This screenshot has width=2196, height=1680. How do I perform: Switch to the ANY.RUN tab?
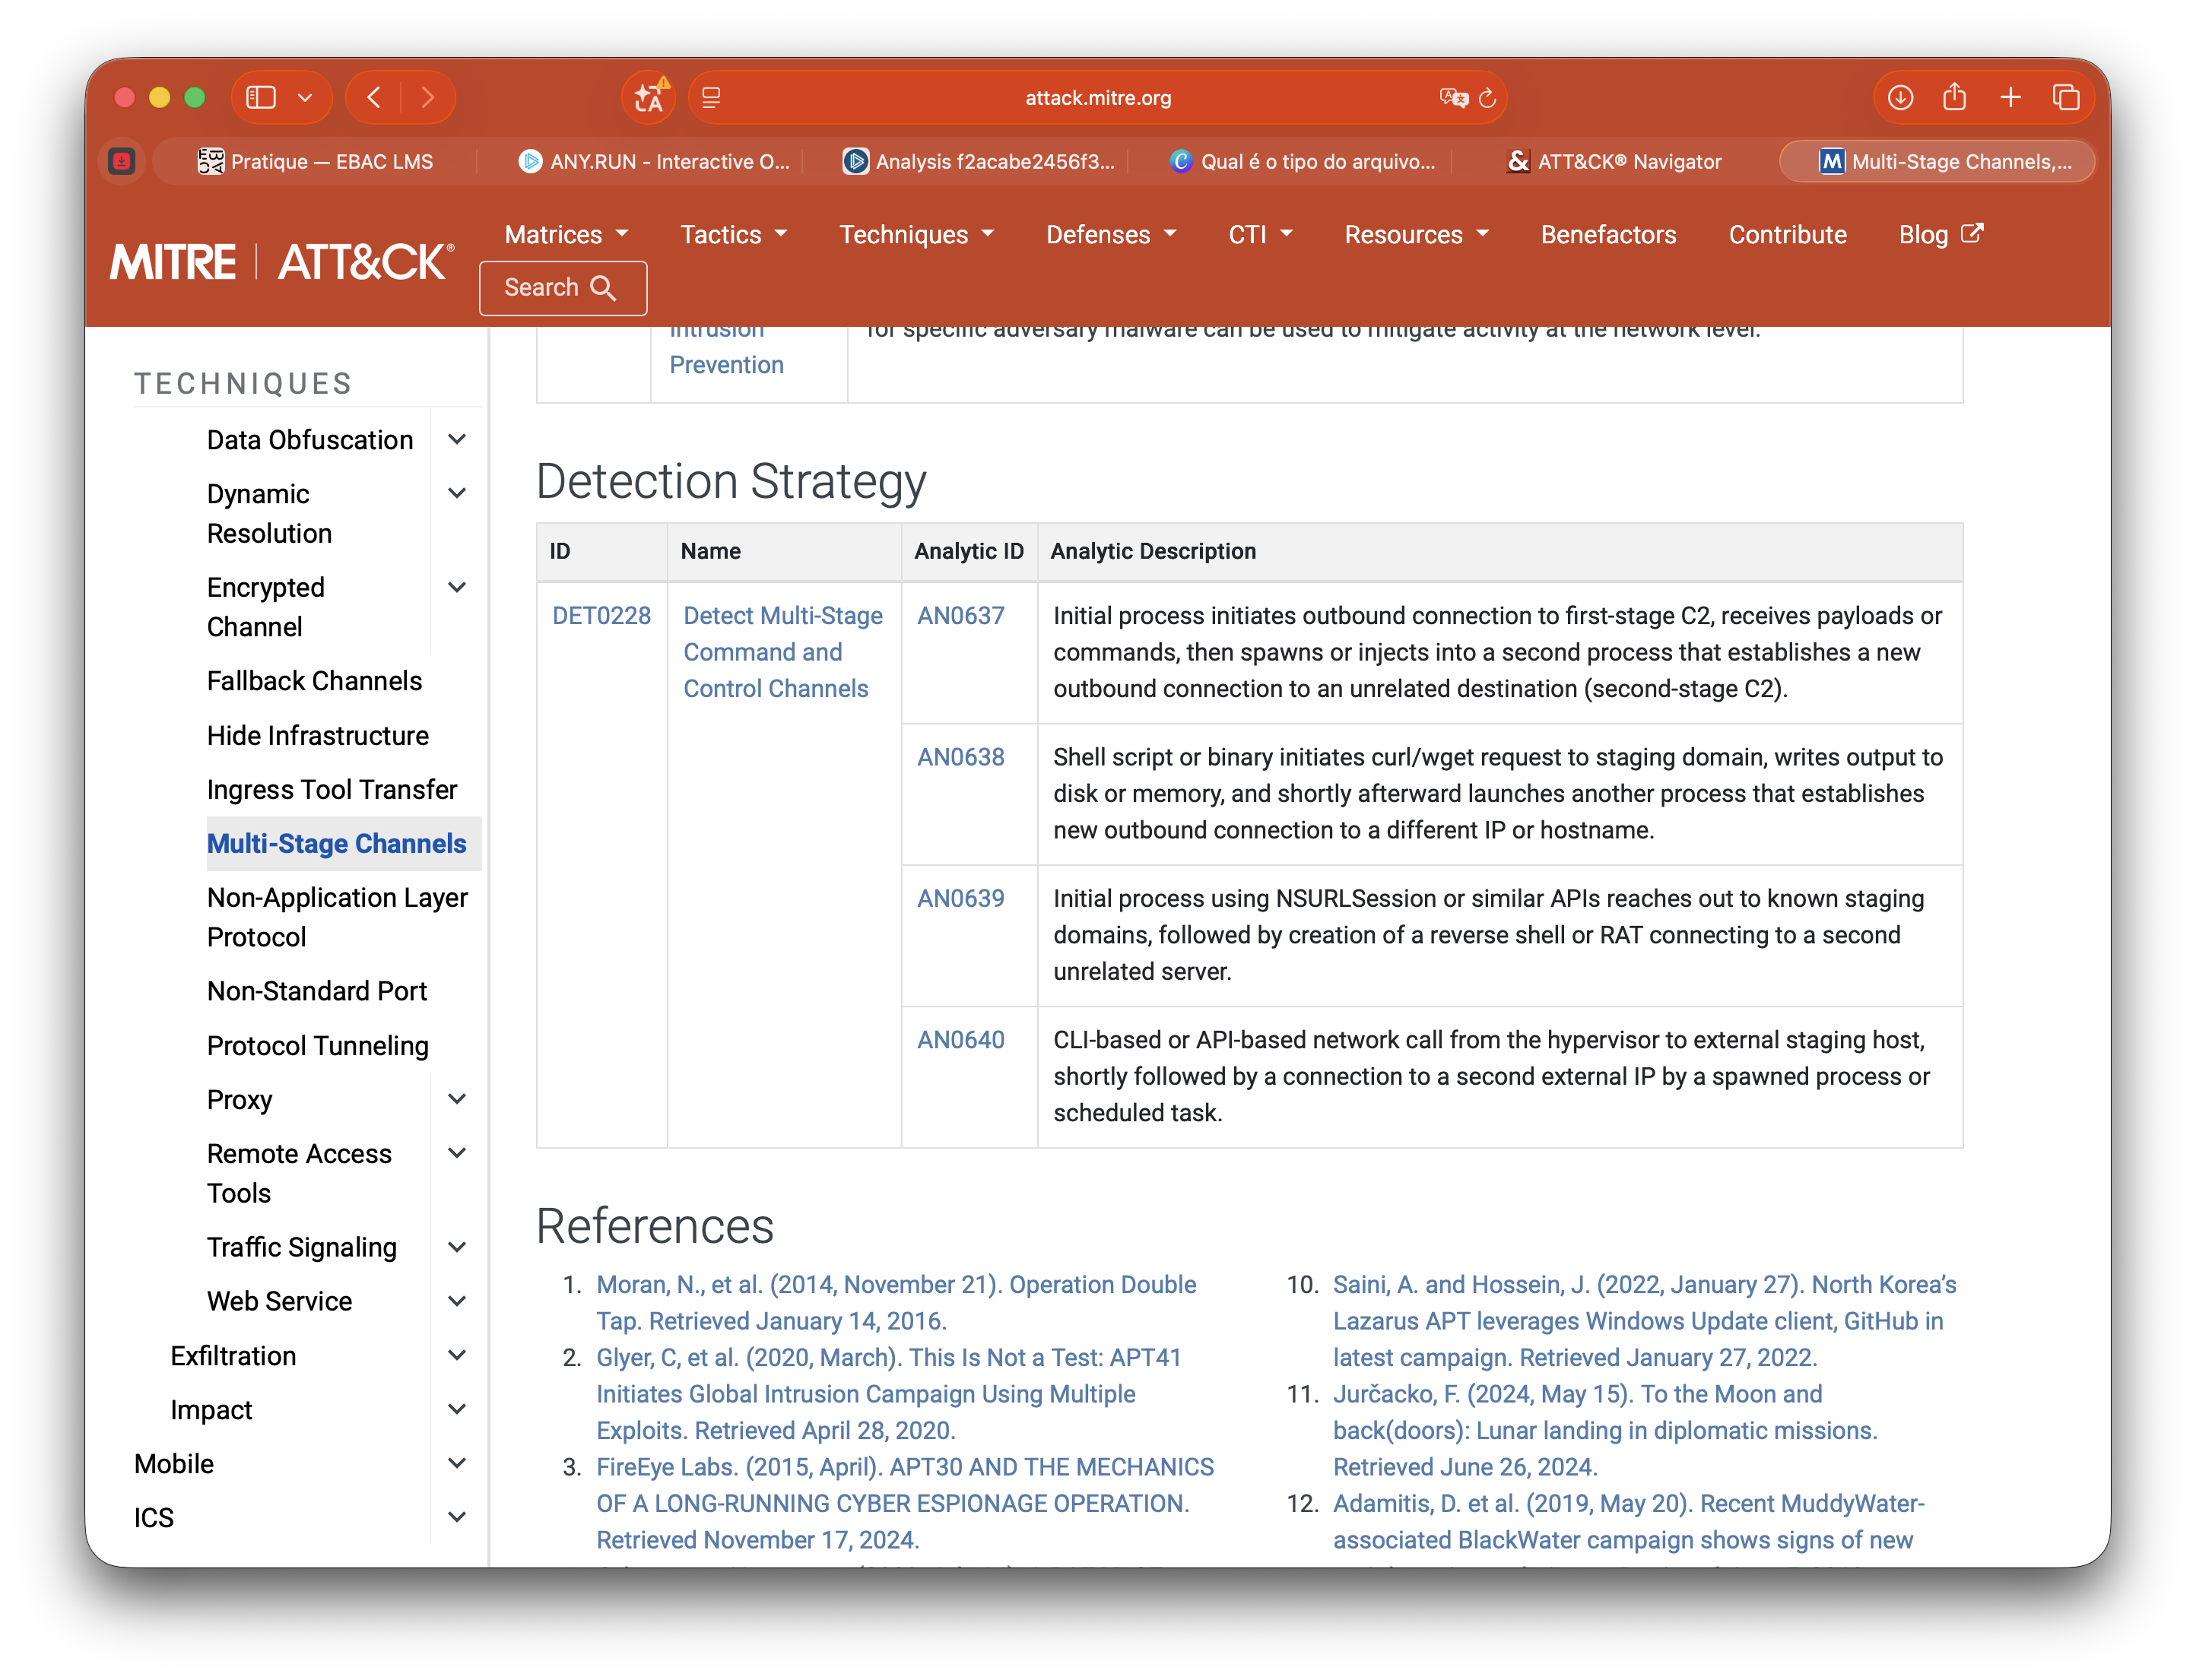pyautogui.click(x=654, y=161)
